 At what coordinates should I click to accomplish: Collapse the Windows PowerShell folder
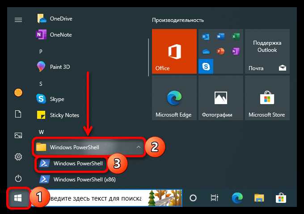[89, 147]
